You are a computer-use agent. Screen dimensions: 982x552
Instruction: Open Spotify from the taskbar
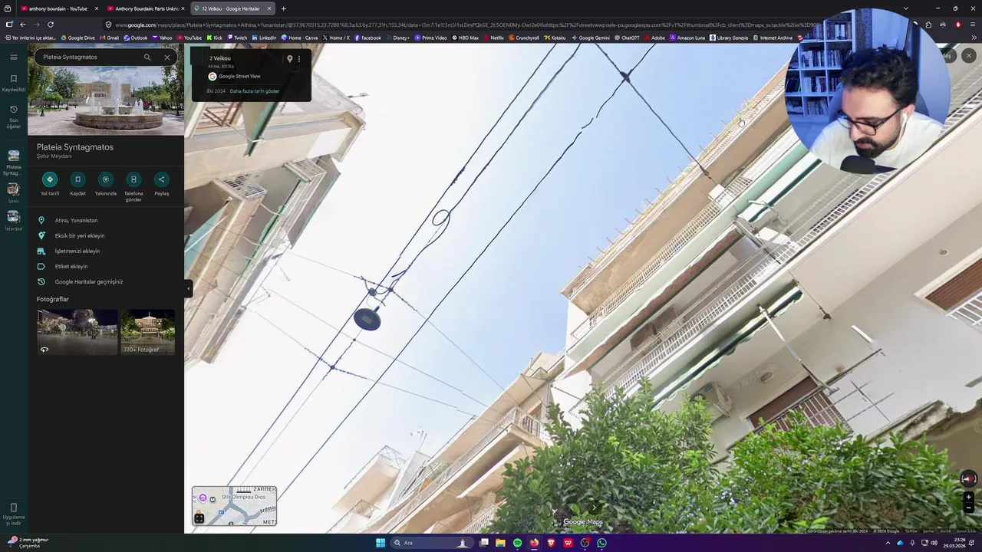click(x=517, y=543)
